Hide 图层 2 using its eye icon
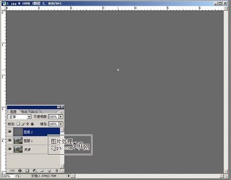Screen dimensions: 231x180 (10, 132)
